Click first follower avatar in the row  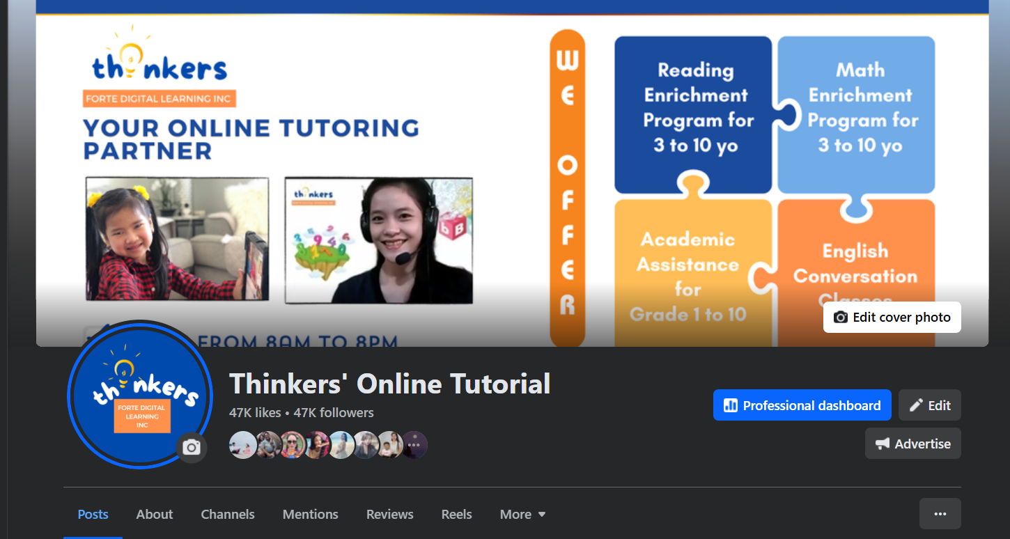pos(242,444)
